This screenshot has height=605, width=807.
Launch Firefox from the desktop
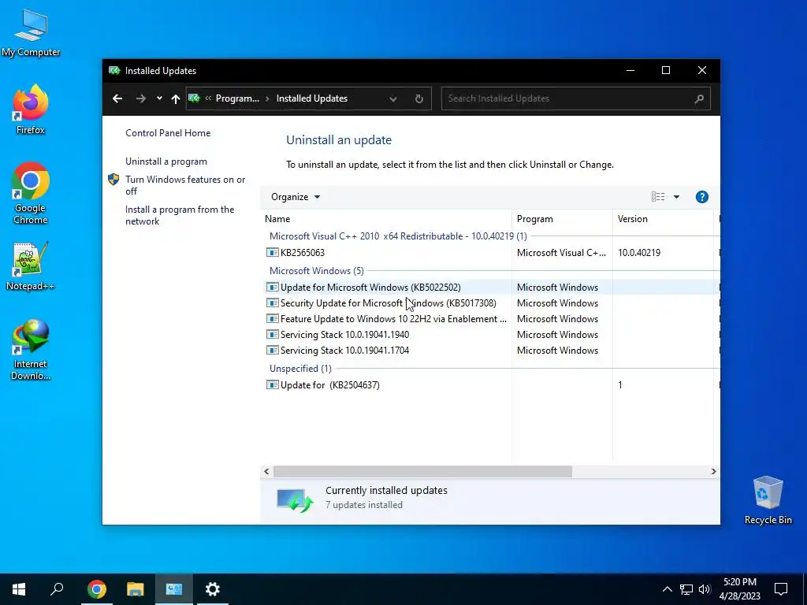coord(31,109)
